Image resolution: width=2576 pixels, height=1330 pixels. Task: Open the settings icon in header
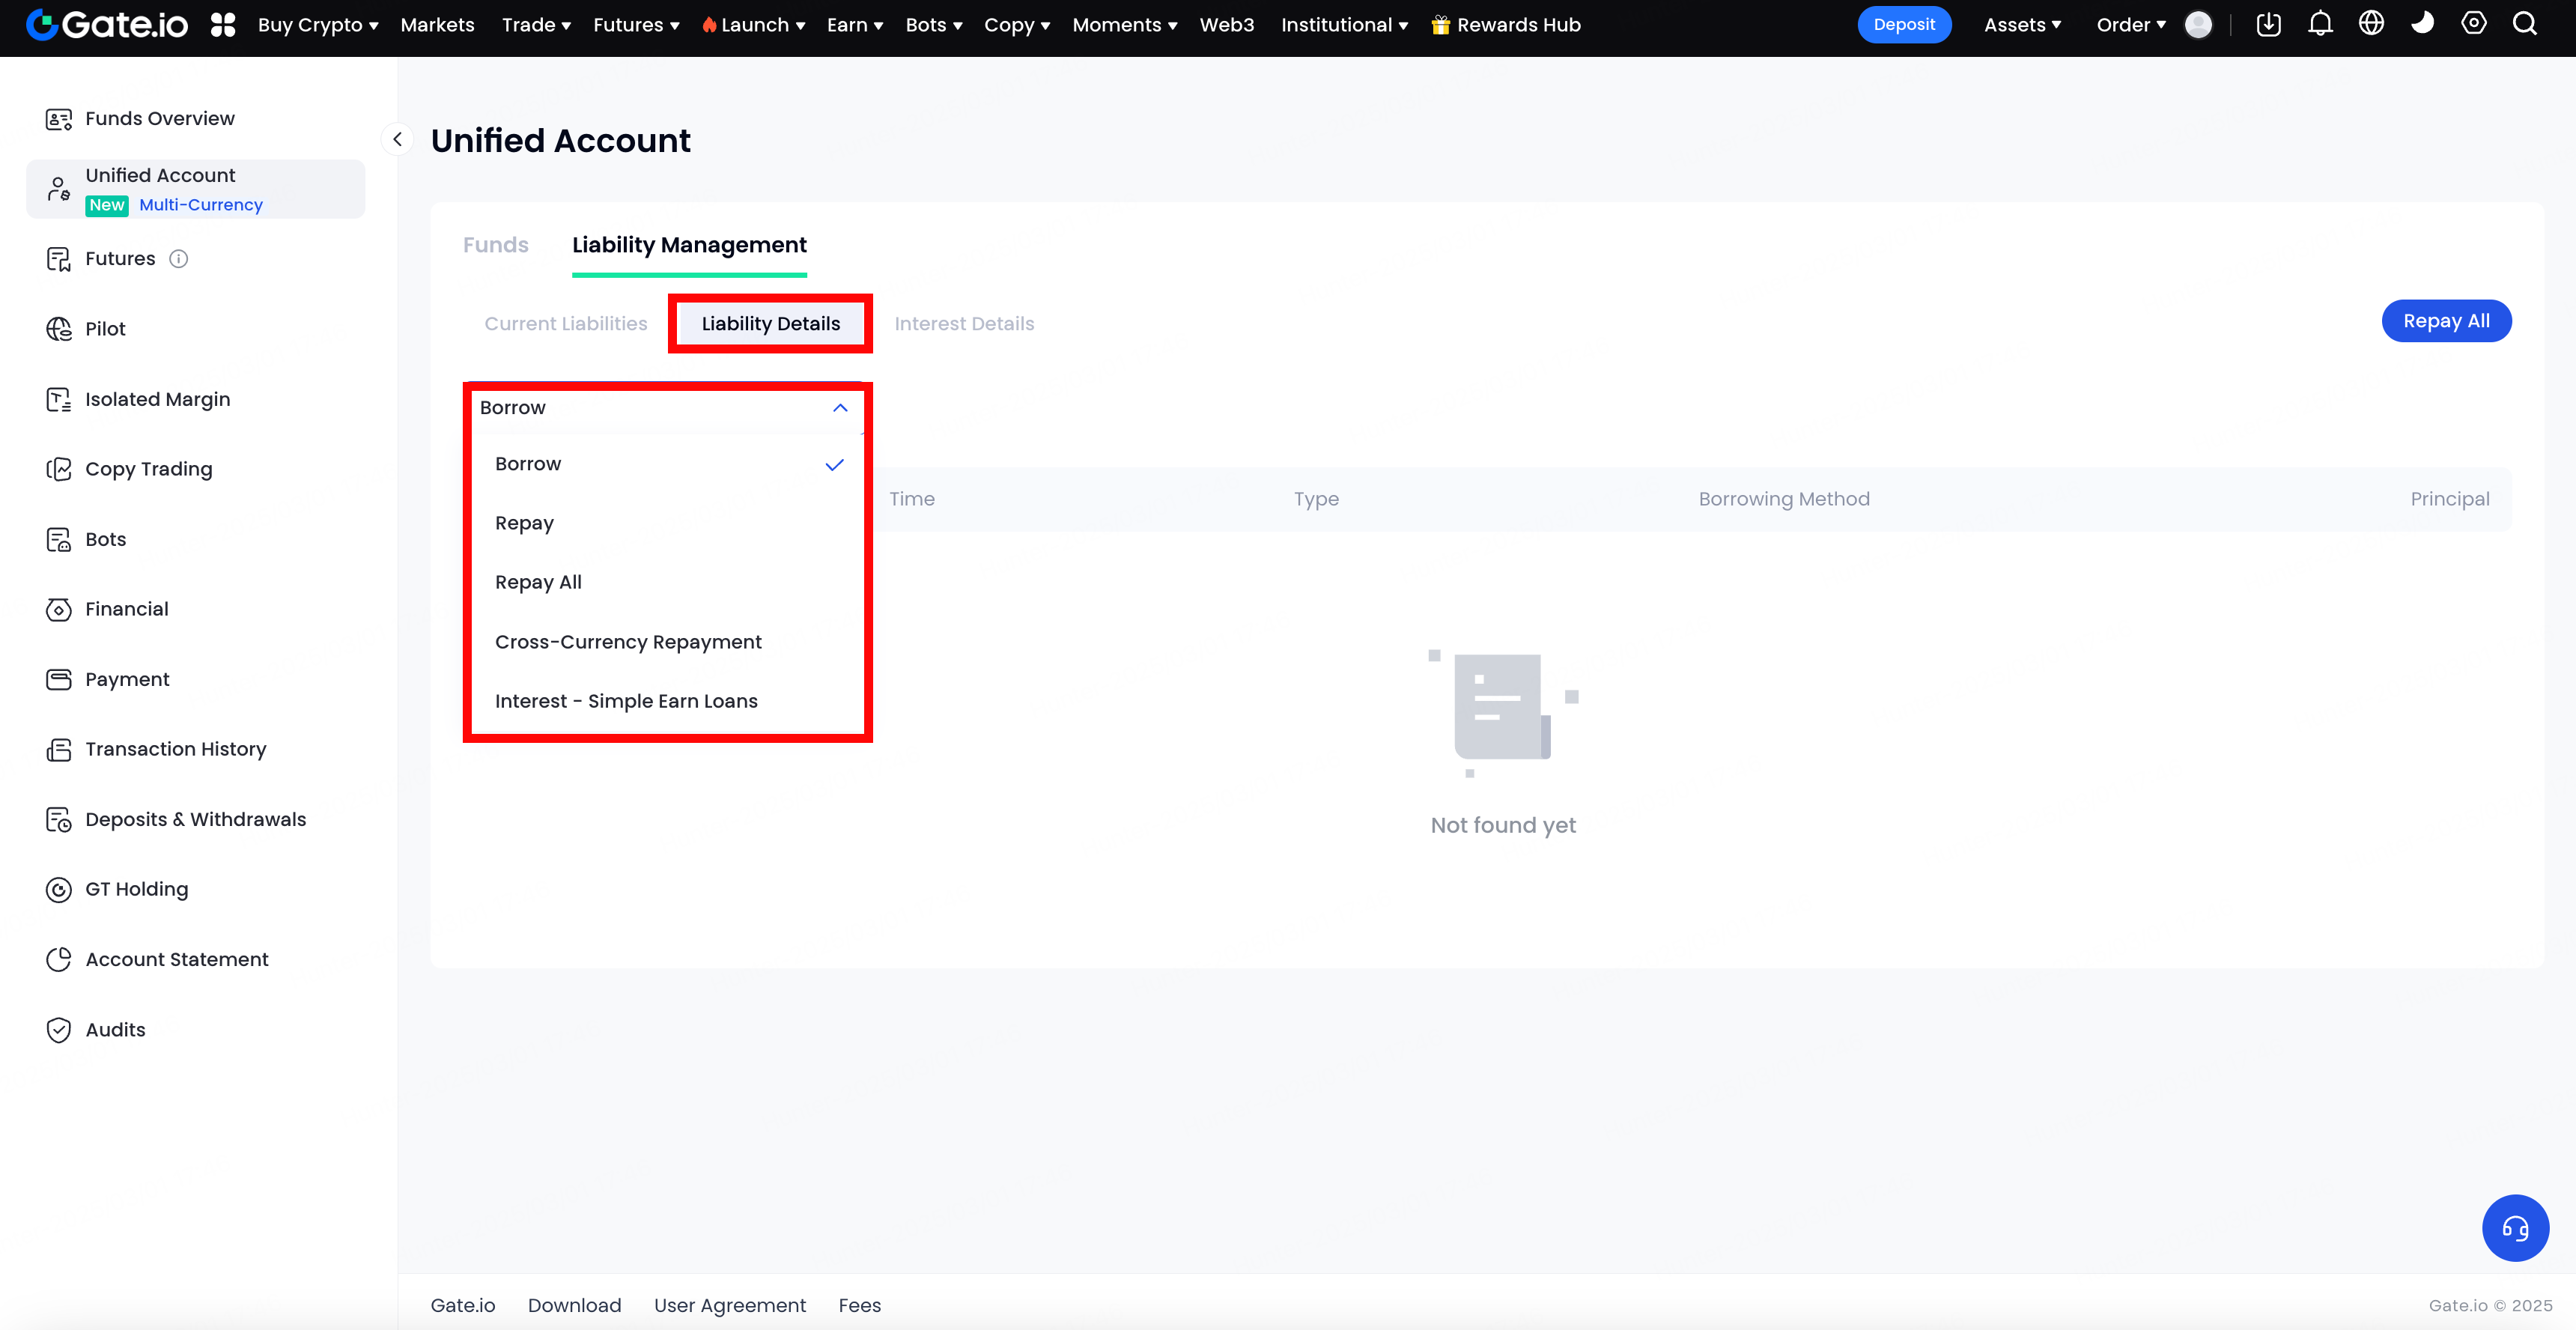coord(2474,24)
